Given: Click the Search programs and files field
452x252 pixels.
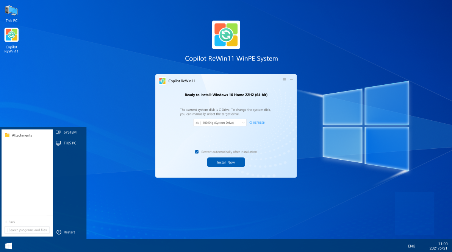Looking at the screenshot, I should [27, 230].
